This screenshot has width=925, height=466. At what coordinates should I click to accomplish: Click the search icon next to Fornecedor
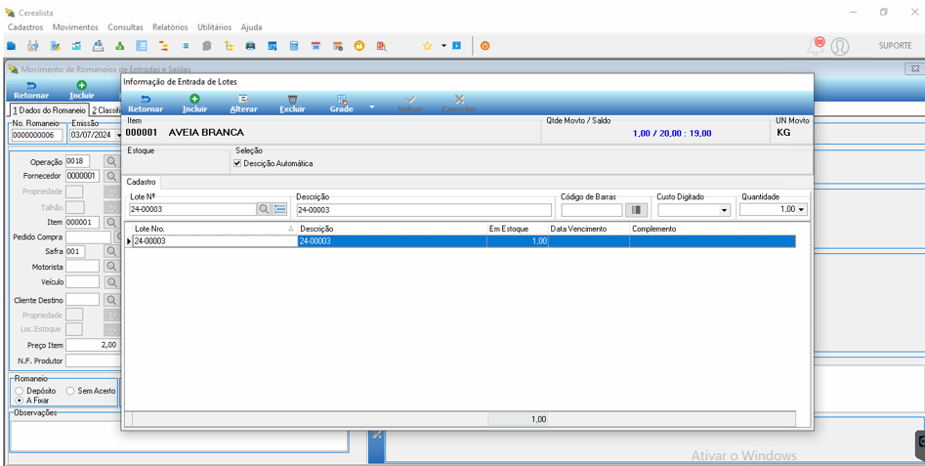tap(111, 176)
